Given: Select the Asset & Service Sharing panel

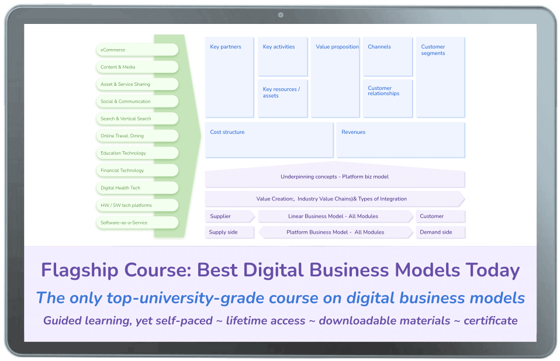Looking at the screenshot, I should point(137,84).
